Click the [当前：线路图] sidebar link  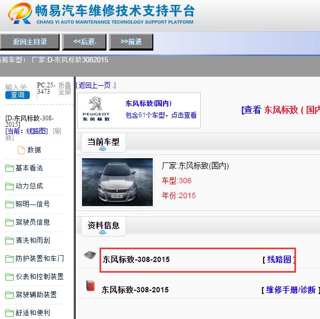tap(27, 131)
